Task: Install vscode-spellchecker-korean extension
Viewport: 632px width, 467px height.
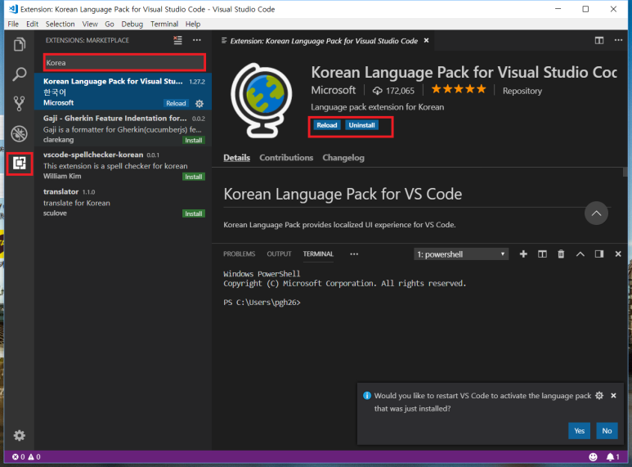Action: pos(194,177)
